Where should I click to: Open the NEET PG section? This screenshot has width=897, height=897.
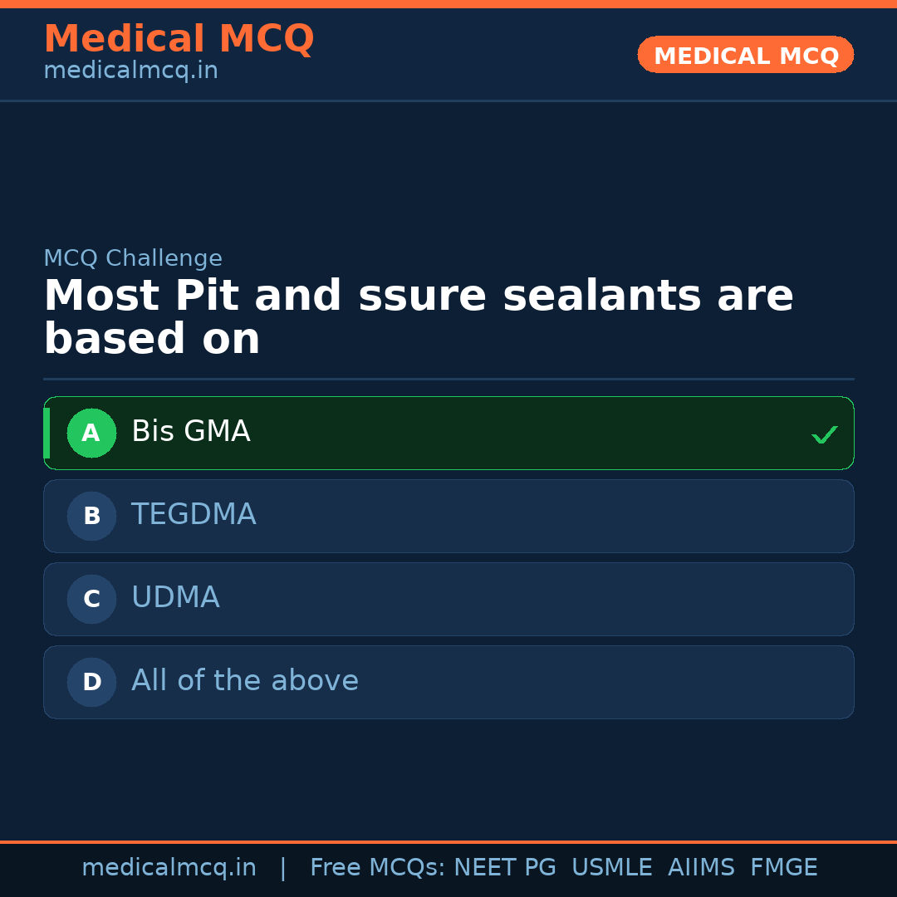[x=504, y=867]
